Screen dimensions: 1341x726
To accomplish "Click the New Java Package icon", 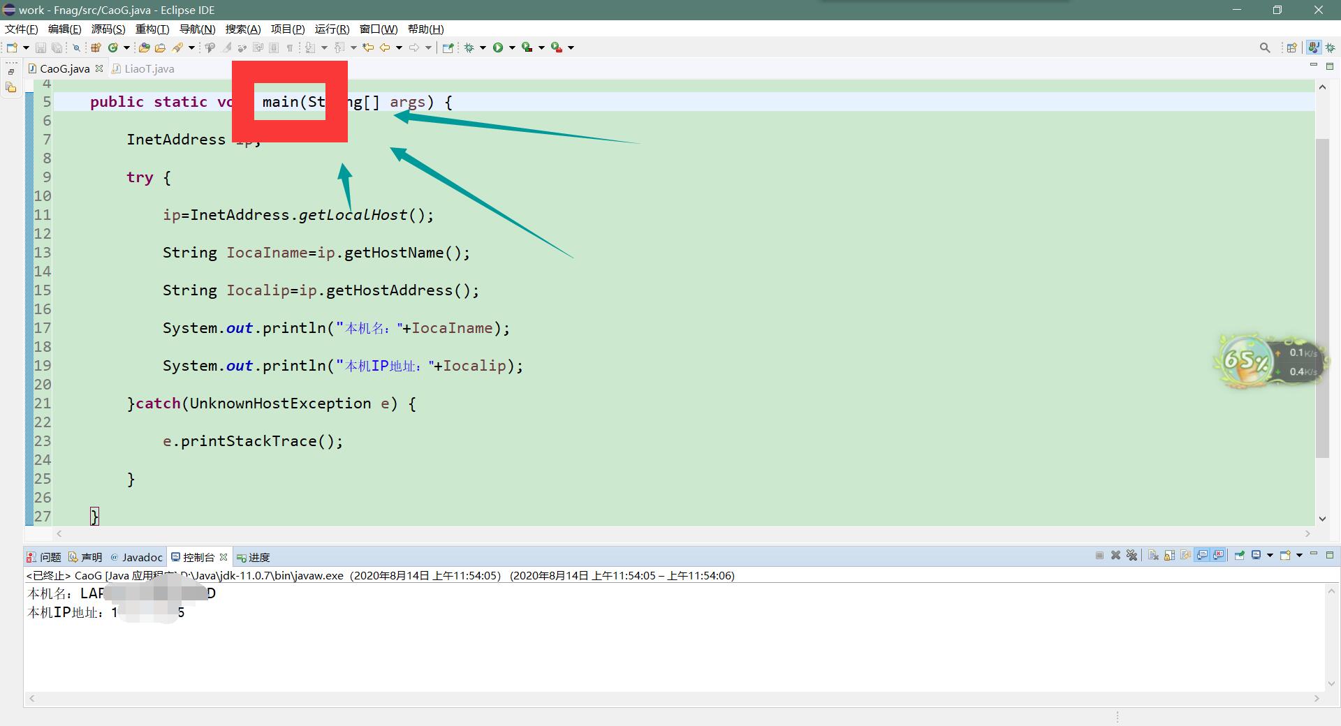I will [96, 47].
